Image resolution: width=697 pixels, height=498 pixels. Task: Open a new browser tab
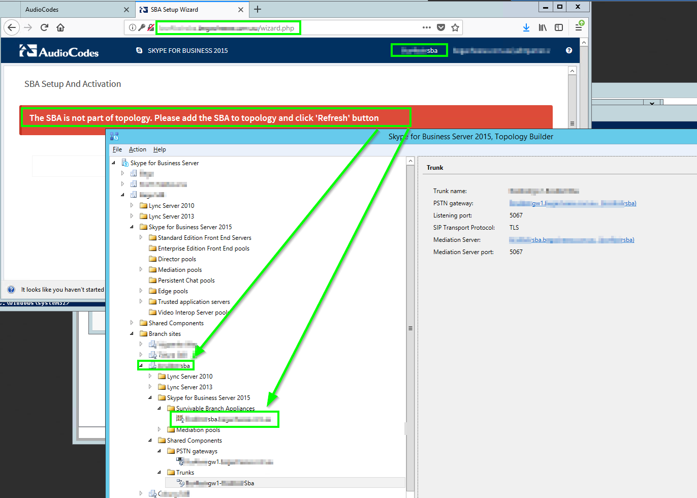tap(258, 9)
